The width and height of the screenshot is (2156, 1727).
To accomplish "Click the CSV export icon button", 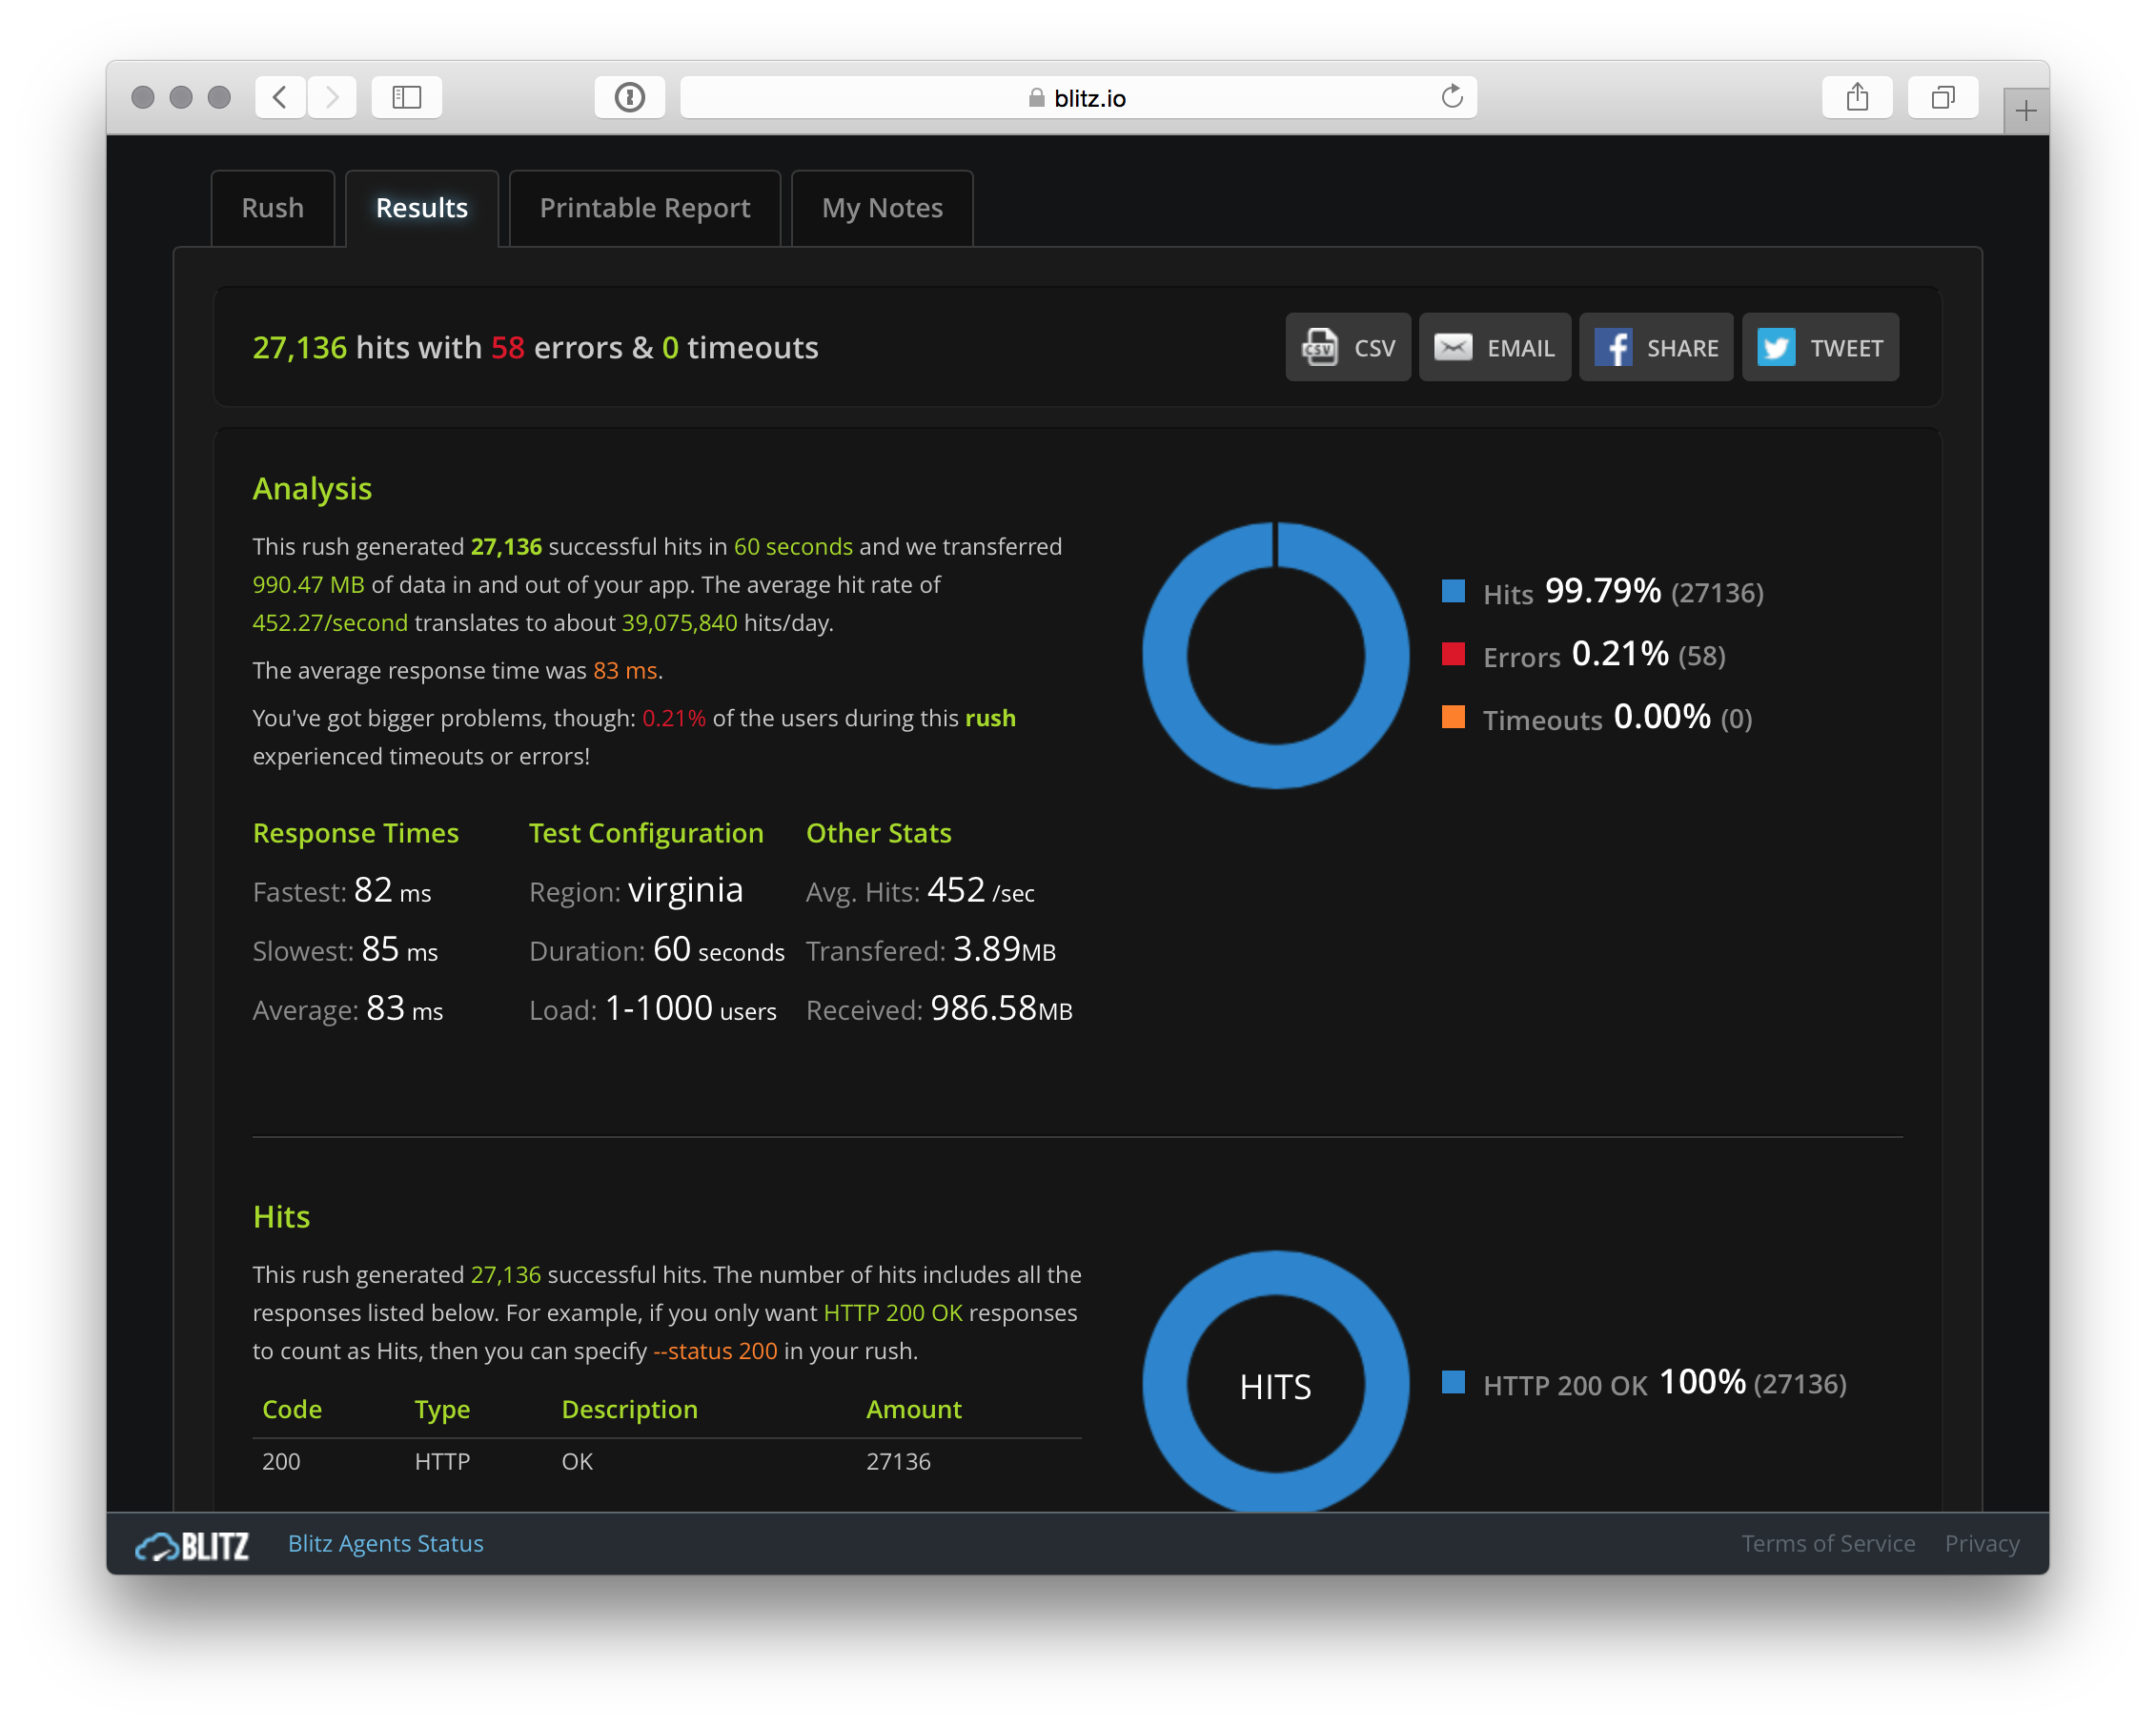I will [1347, 347].
